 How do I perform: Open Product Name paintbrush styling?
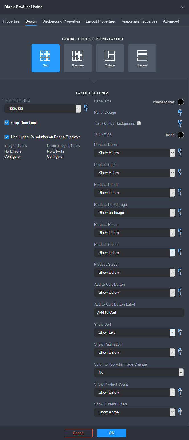click(180, 152)
